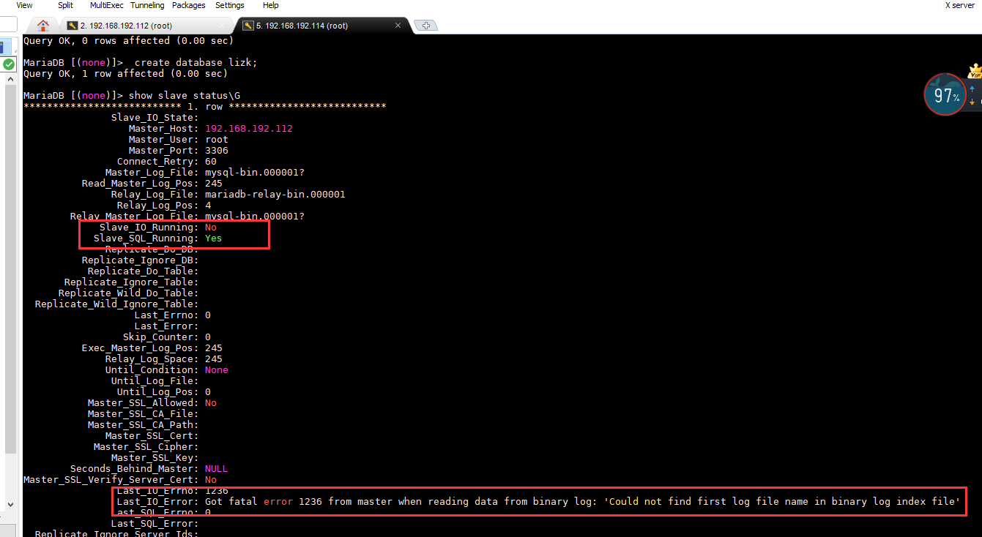This screenshot has width=982, height=537.
Task: Click the 'show slave status\G' command text
Action: (185, 96)
